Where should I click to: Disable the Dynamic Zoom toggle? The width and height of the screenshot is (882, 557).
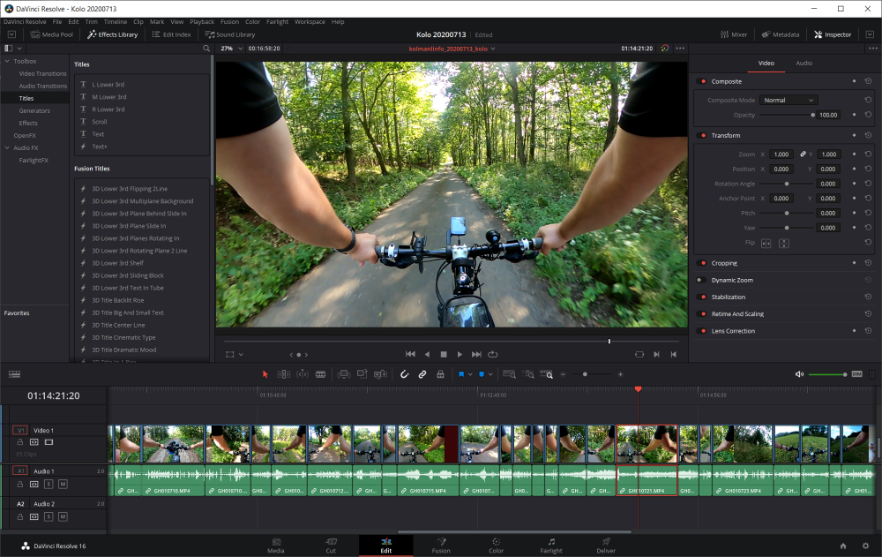(702, 280)
